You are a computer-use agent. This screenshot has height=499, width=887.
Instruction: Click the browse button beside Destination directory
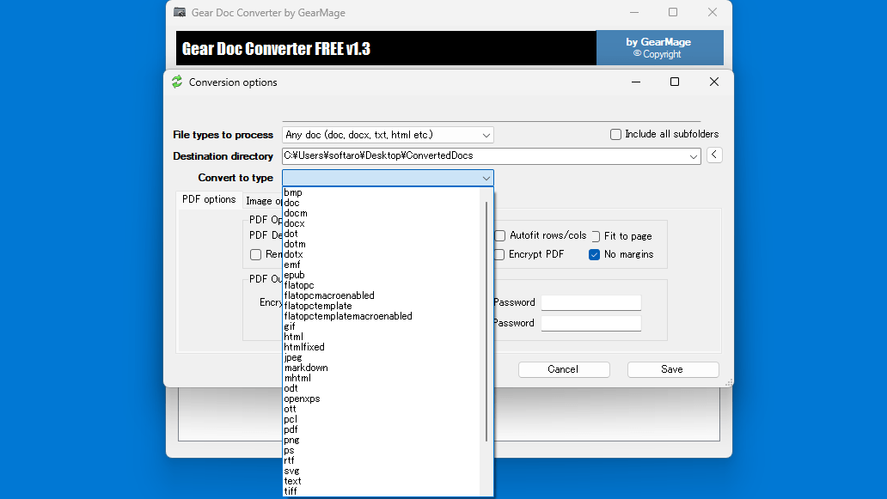tap(714, 155)
